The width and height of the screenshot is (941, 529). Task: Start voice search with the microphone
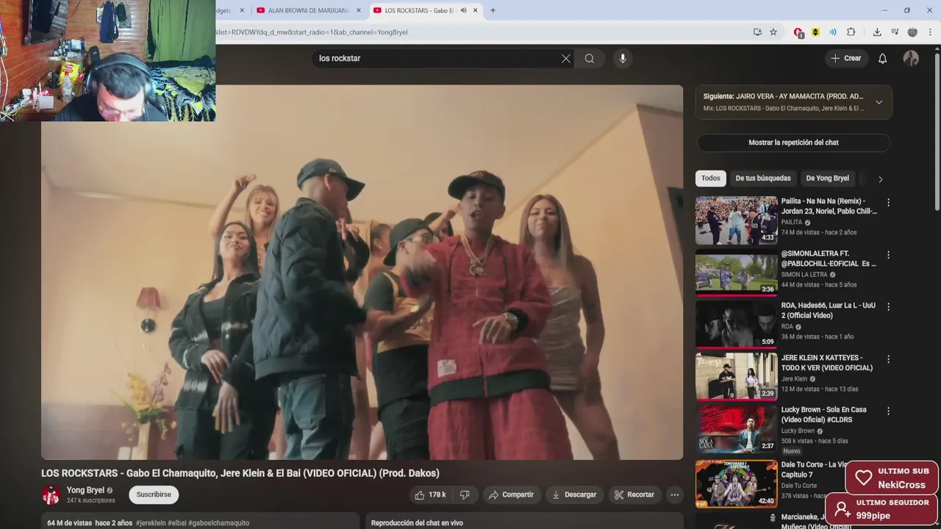coord(623,59)
